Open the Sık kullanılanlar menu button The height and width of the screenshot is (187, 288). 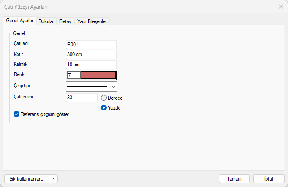tap(27, 179)
